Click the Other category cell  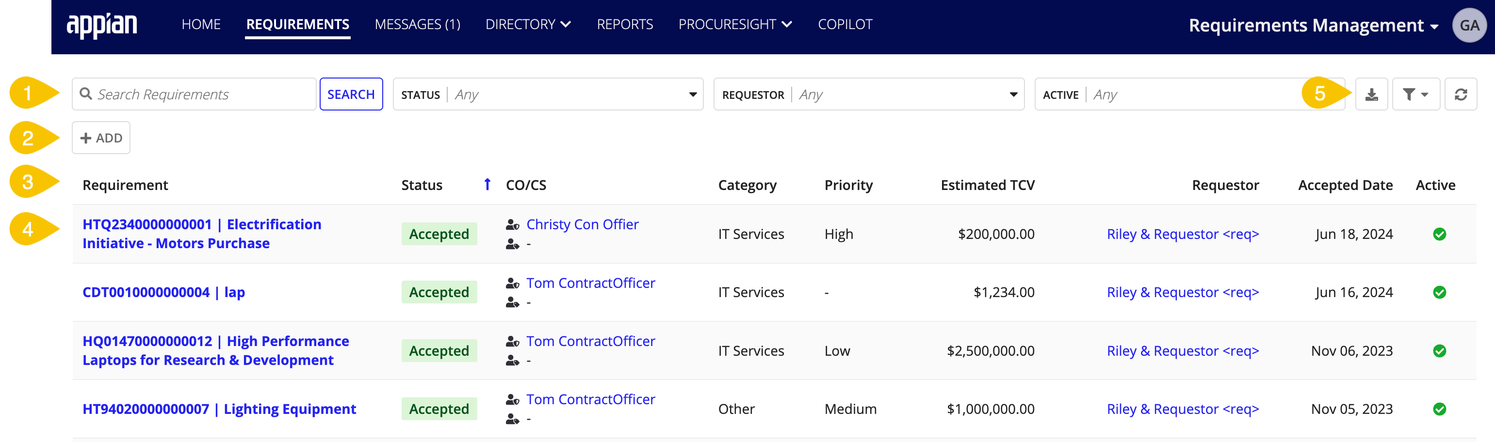click(736, 410)
